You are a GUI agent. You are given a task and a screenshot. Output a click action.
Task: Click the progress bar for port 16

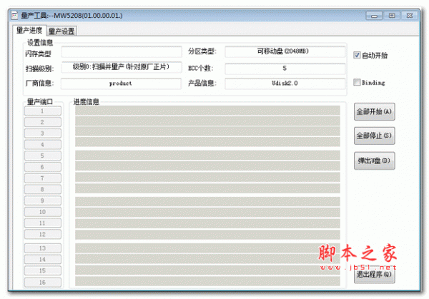pos(207,281)
